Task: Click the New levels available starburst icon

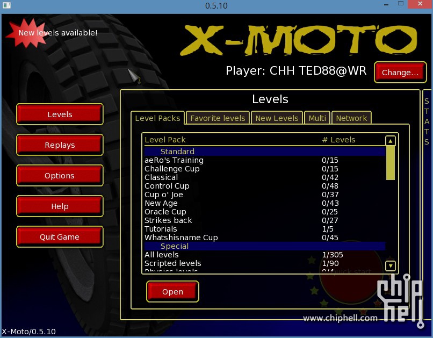Action: (27, 33)
